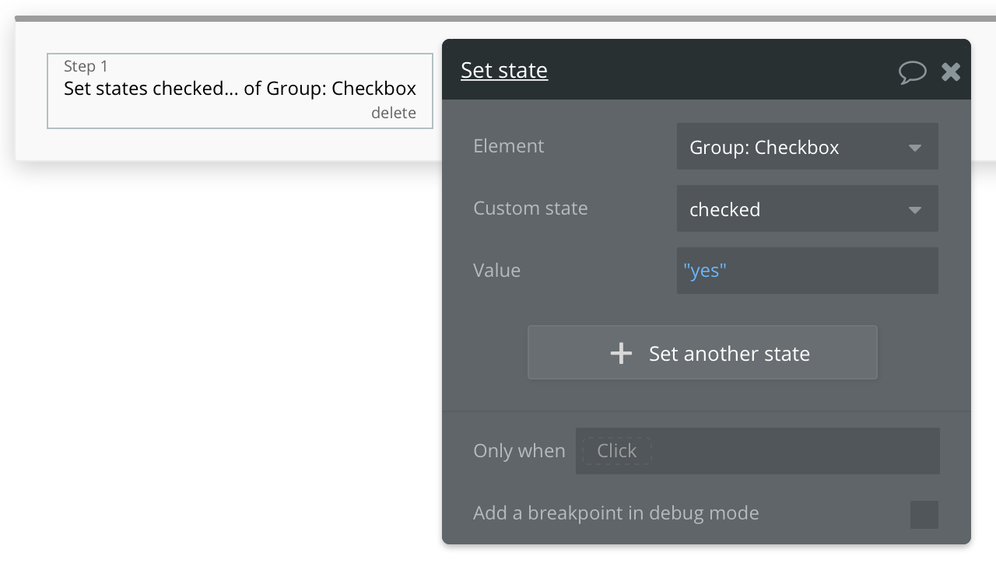Click the 'Click' placeholder in Only when
The image size is (996, 577).
(616, 451)
